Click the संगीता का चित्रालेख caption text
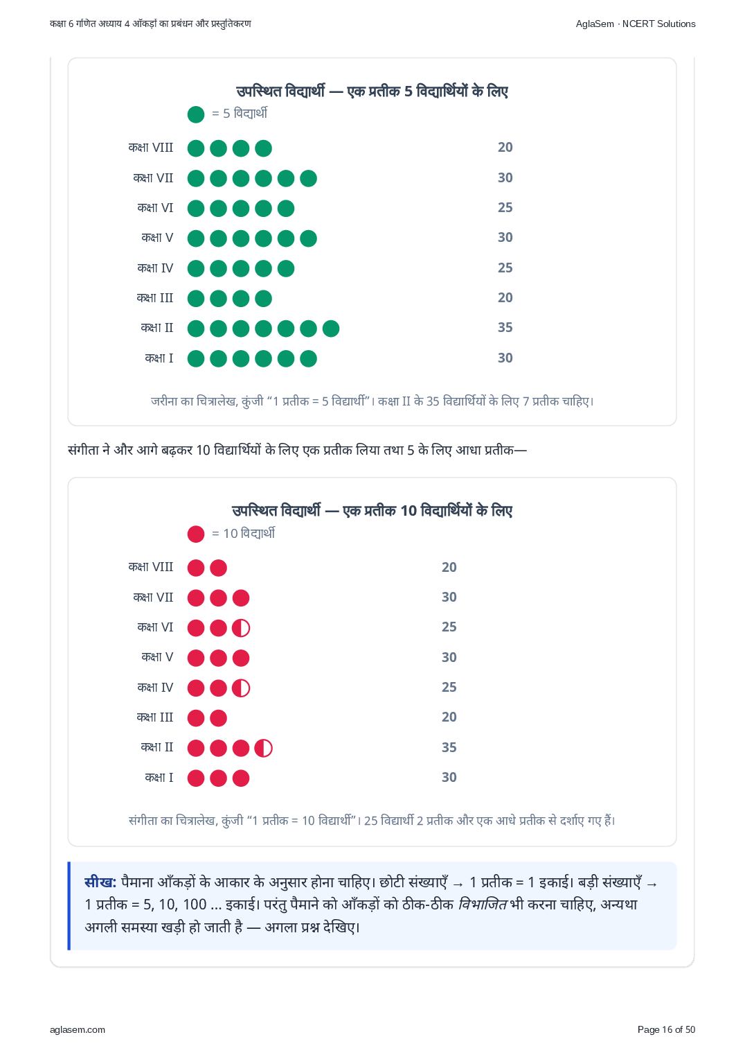745x1055 pixels. (x=372, y=821)
